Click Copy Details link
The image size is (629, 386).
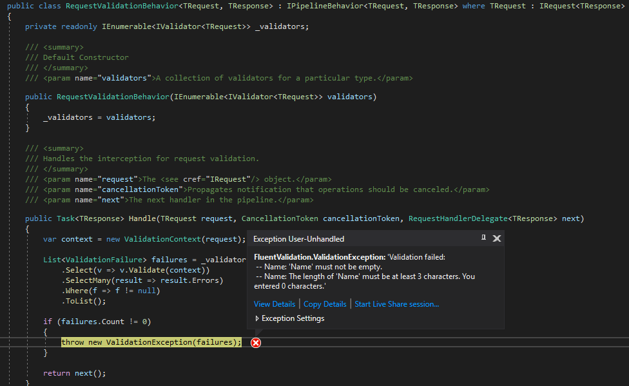pyautogui.click(x=325, y=304)
